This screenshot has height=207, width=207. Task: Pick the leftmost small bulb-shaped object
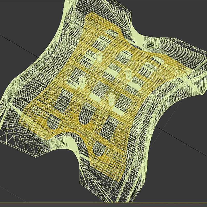click(82, 83)
